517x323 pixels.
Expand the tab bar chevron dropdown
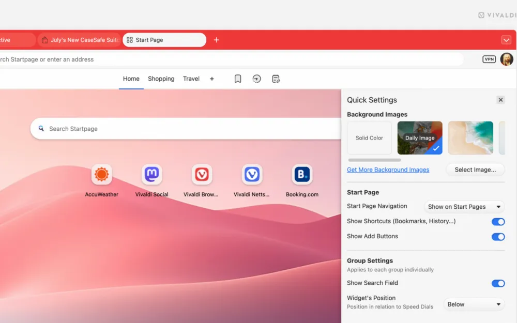coord(506,40)
